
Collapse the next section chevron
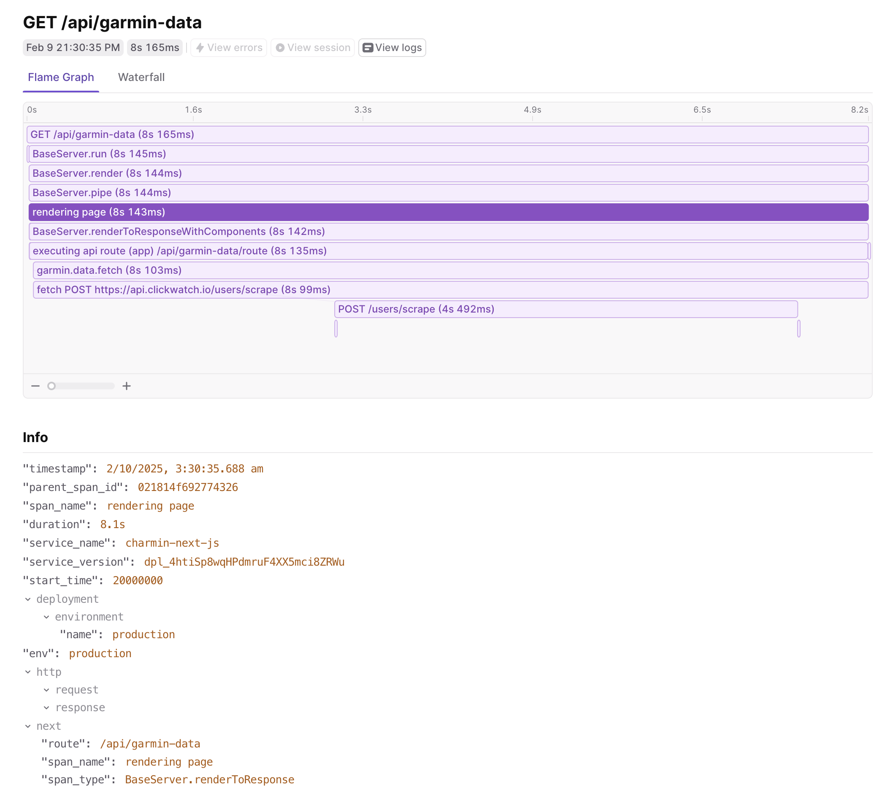pos(28,726)
